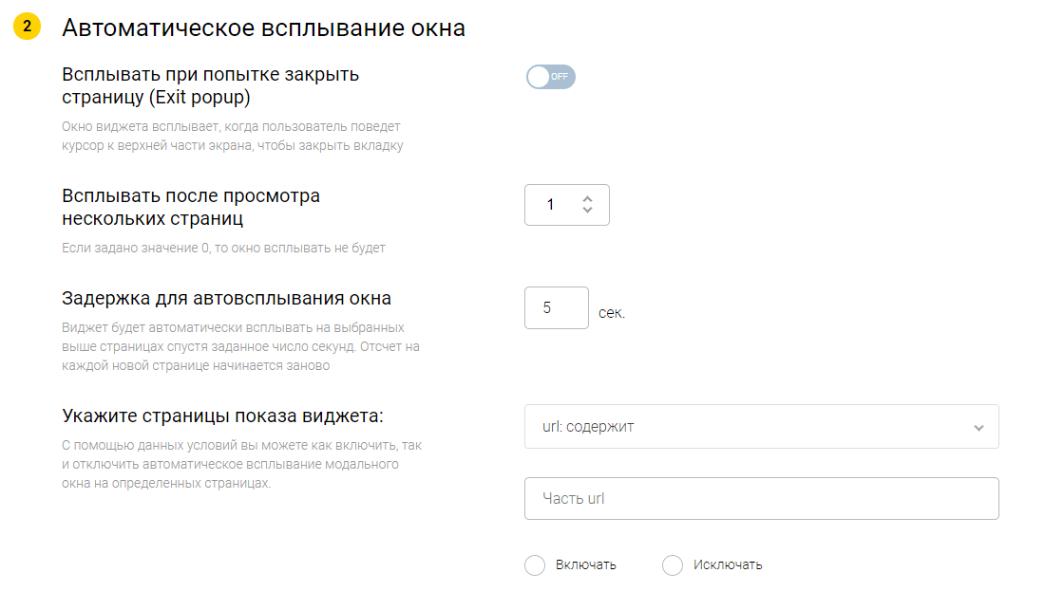Select the "Включать" radio button

click(536, 565)
